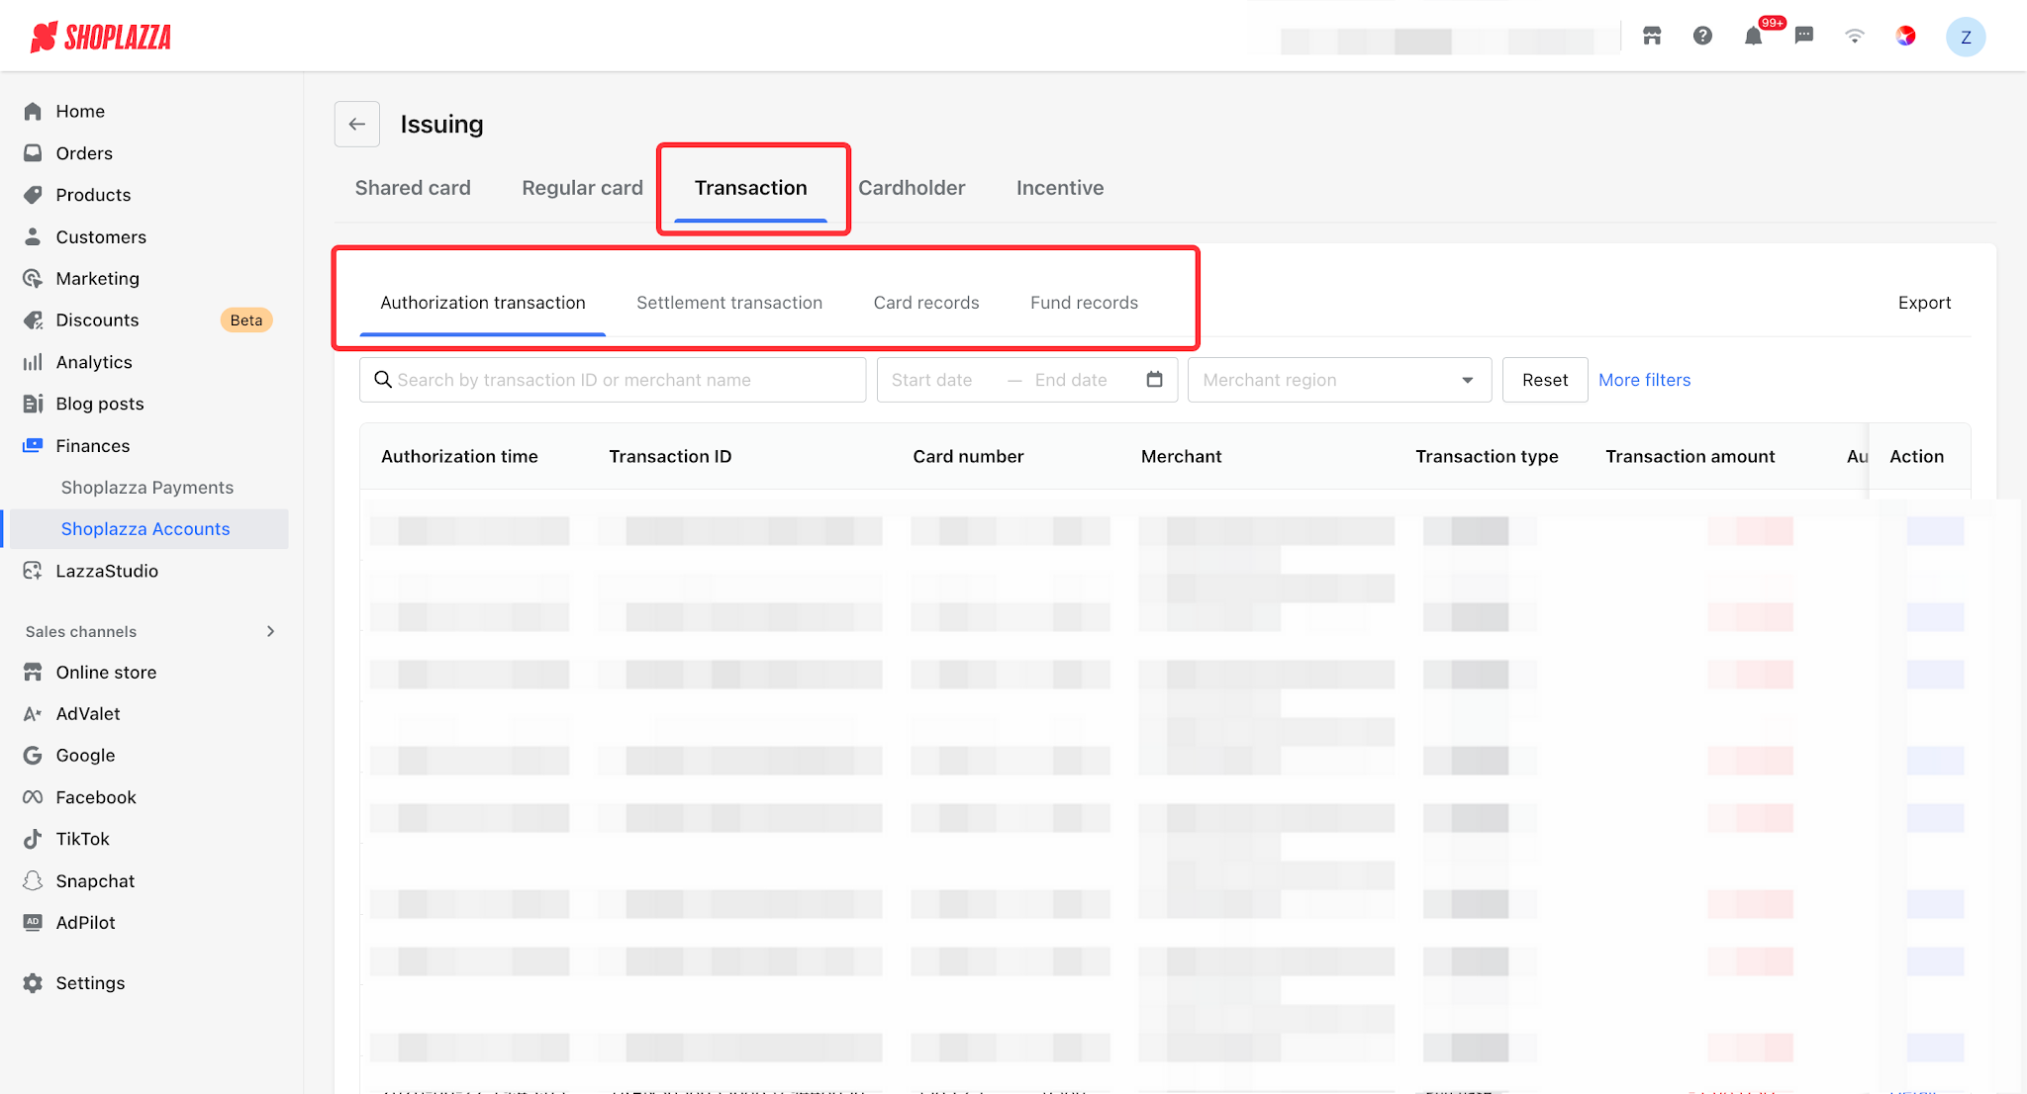The image size is (2027, 1094).
Task: Click the Blog posts icon
Action: pyautogui.click(x=33, y=404)
